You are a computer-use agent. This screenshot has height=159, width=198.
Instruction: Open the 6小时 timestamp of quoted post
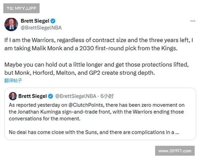pos(107,96)
